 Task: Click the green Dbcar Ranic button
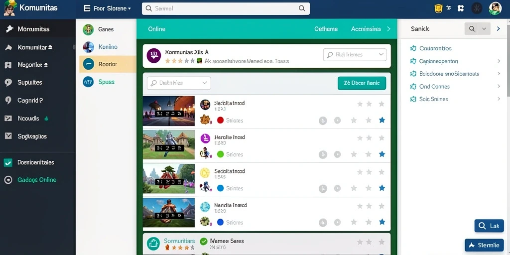click(362, 83)
